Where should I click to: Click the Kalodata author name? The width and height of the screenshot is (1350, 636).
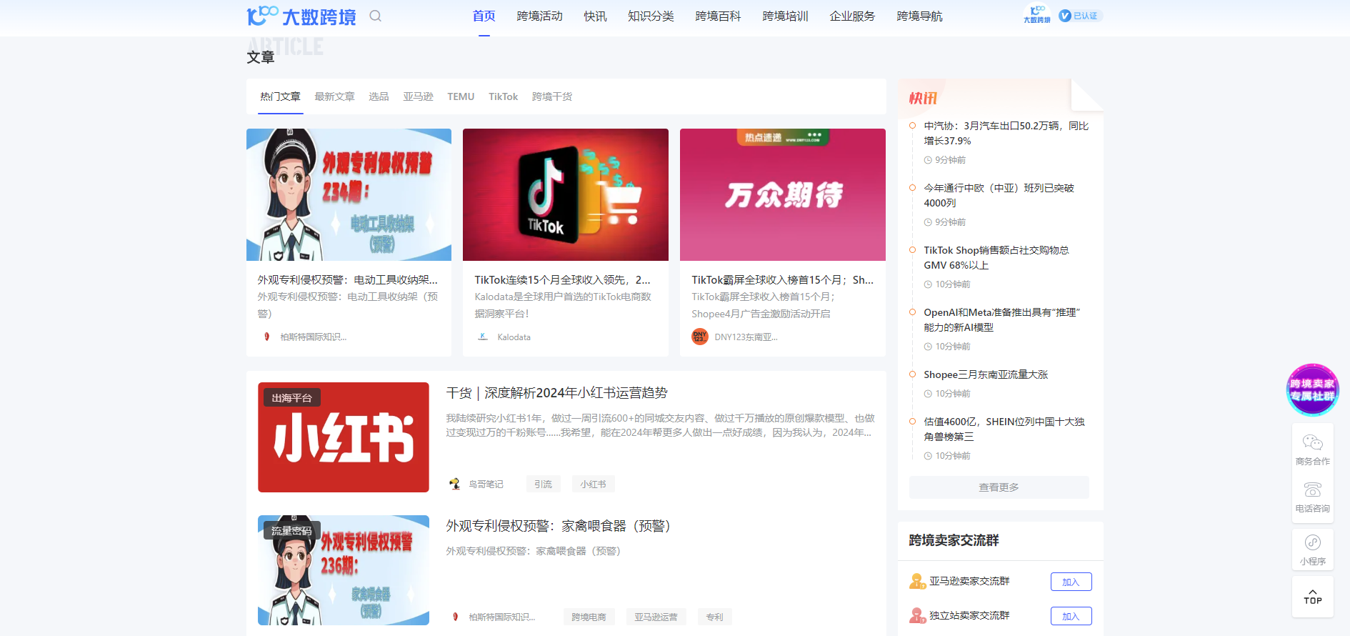[x=514, y=337]
